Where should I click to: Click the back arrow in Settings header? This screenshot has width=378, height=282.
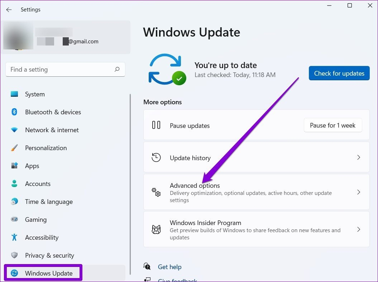tap(9, 10)
